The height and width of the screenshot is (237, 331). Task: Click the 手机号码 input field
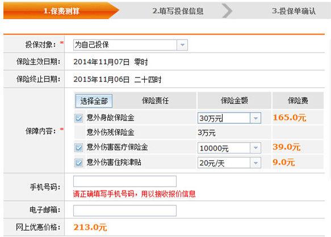125,181
